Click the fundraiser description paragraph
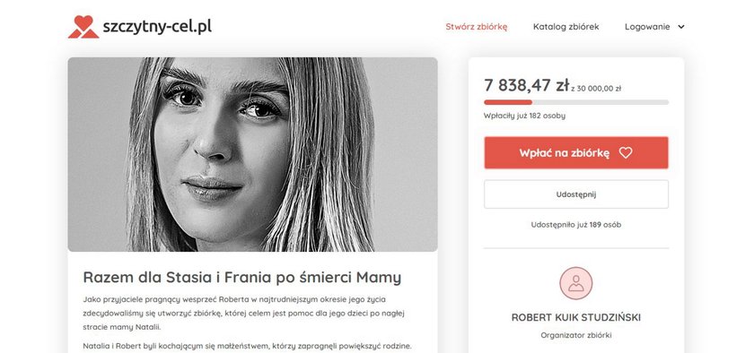The image size is (754, 353). pos(244,314)
